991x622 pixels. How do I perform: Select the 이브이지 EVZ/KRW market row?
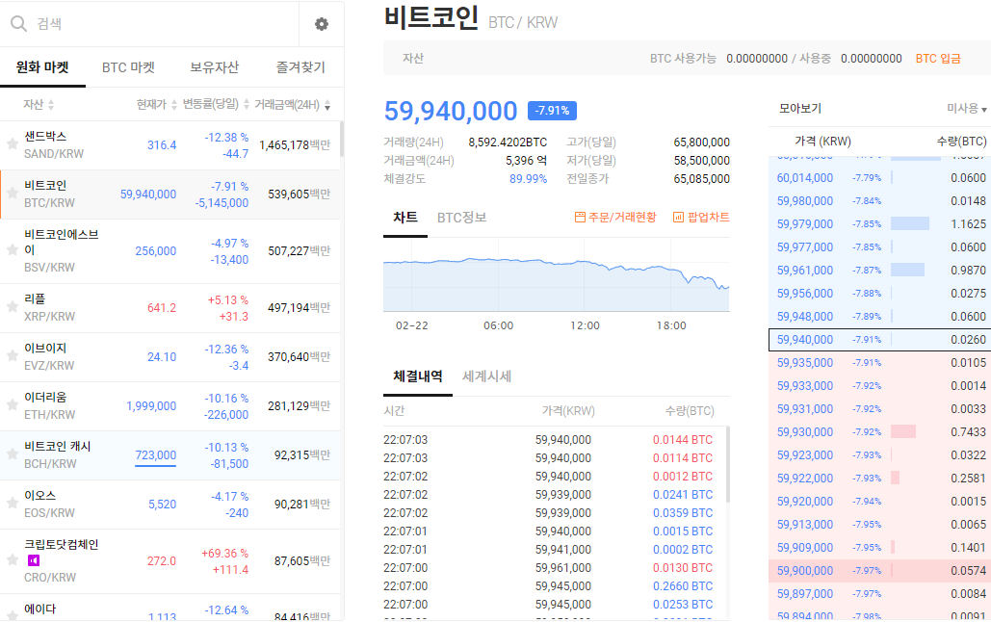(170, 357)
